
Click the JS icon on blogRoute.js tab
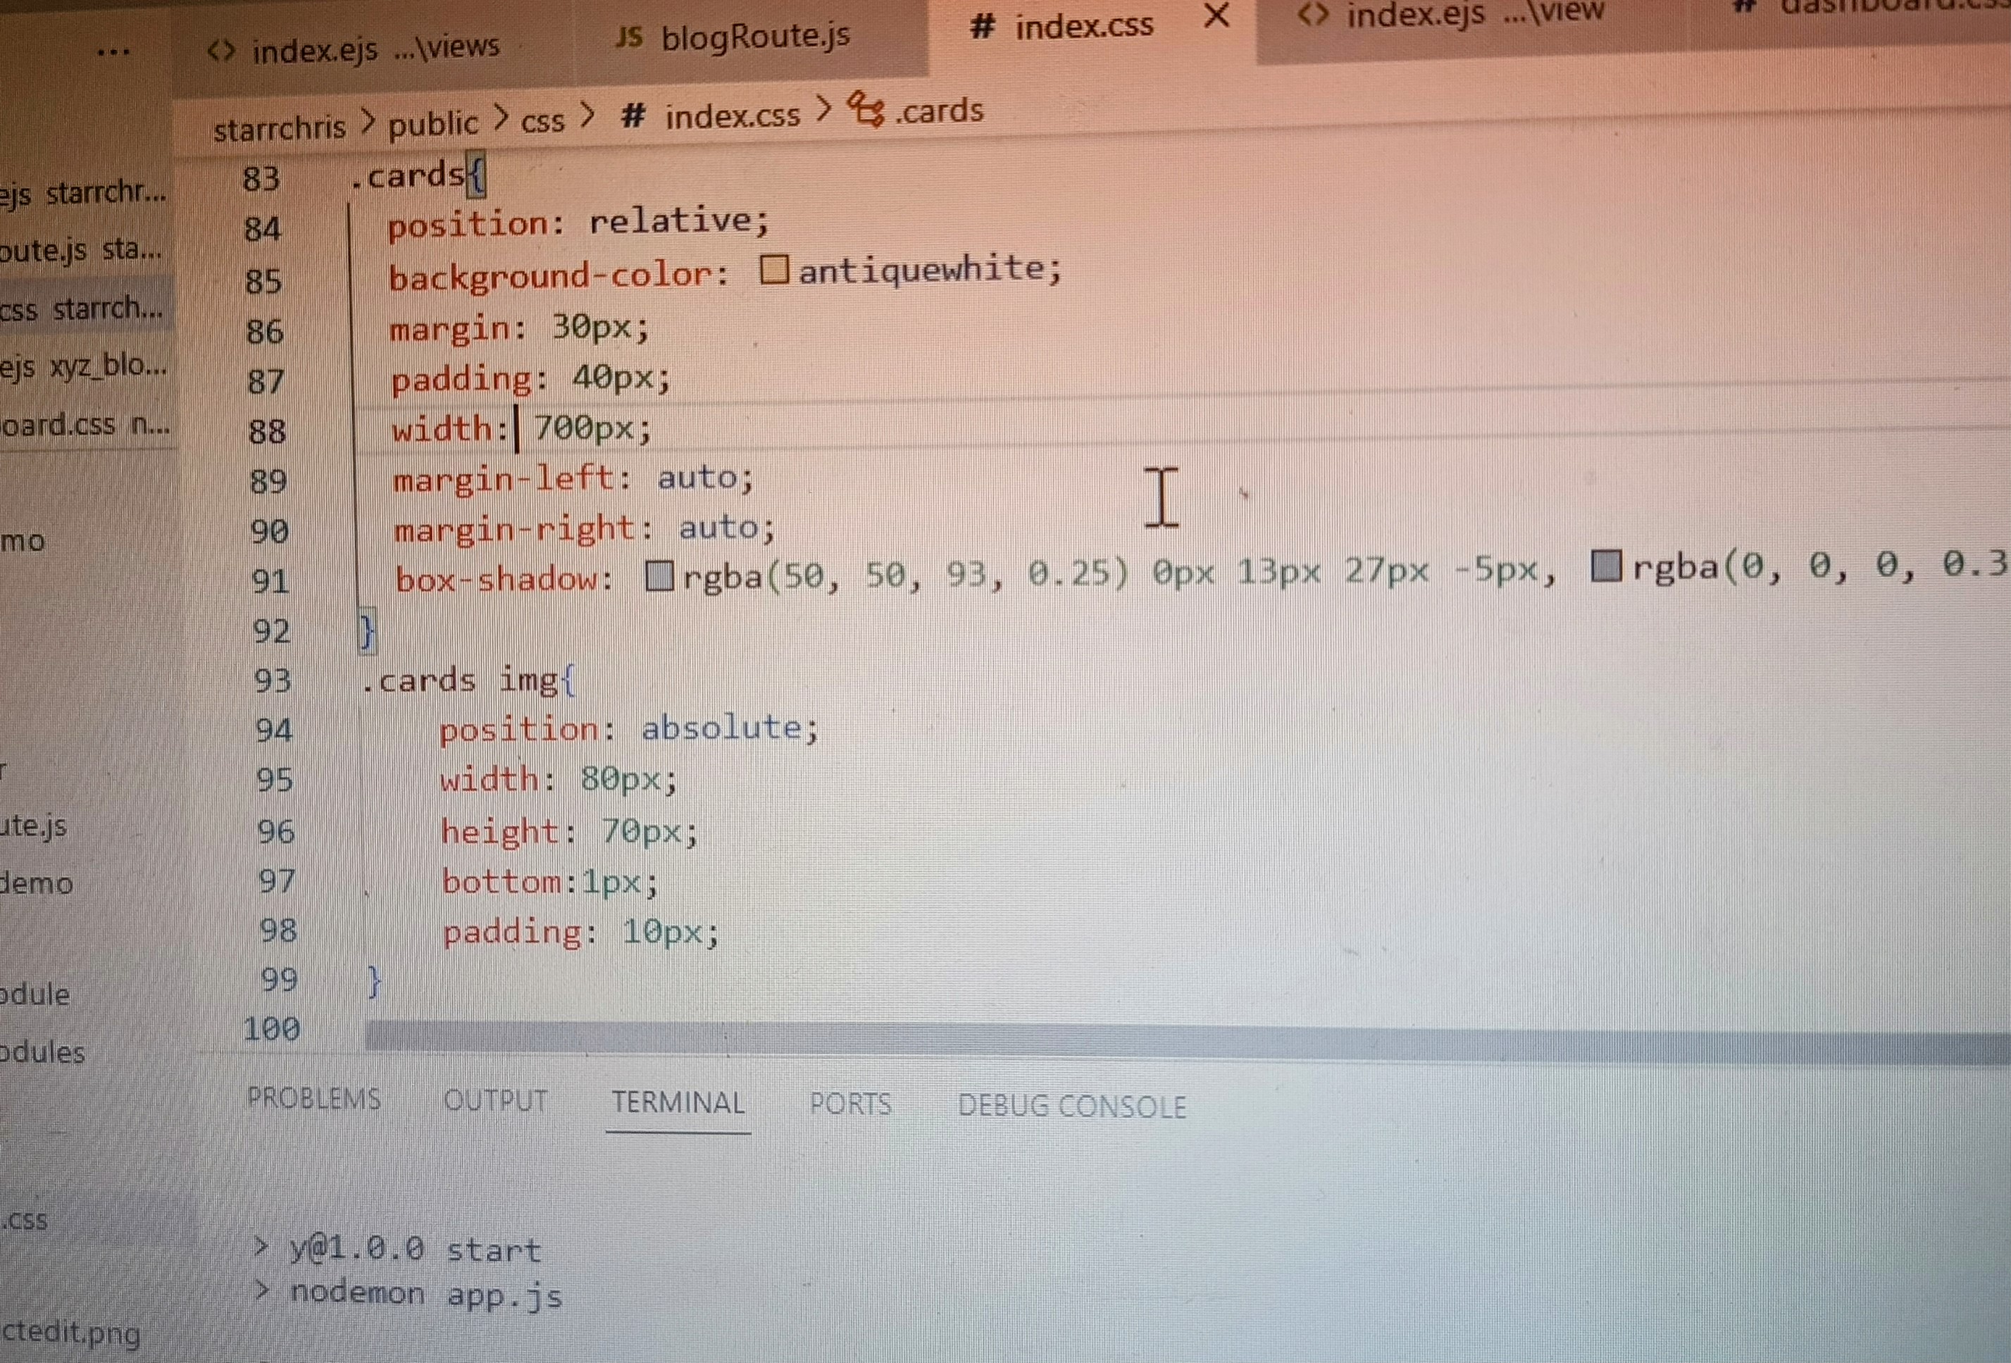pos(630,37)
